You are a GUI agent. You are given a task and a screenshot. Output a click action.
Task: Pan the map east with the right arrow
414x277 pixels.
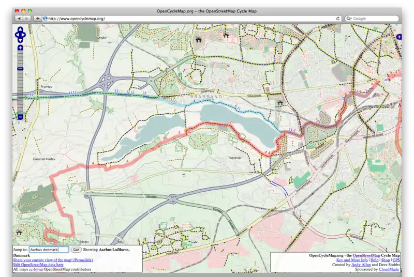click(x=24, y=35)
